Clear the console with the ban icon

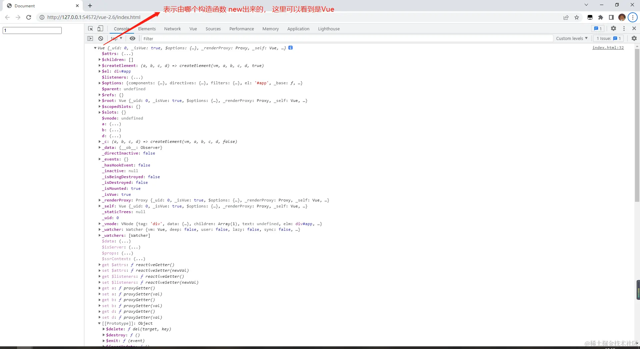coord(101,39)
